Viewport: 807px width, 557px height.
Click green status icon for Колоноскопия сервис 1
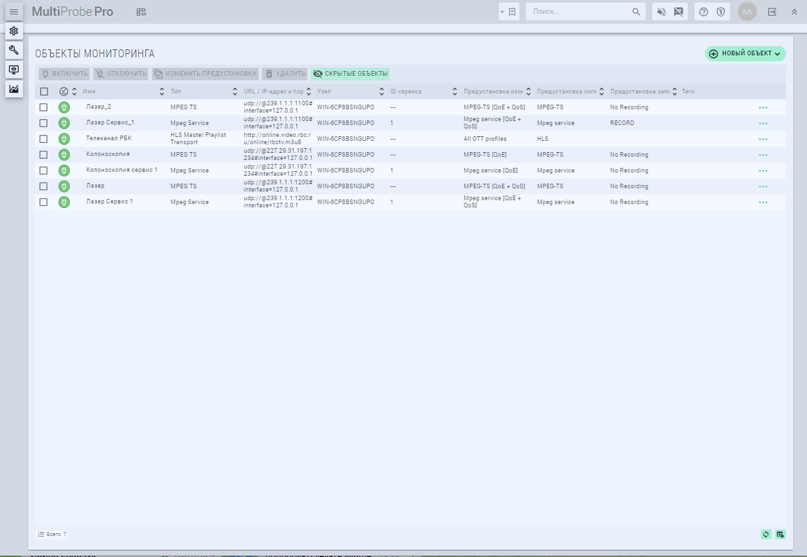pyautogui.click(x=64, y=171)
